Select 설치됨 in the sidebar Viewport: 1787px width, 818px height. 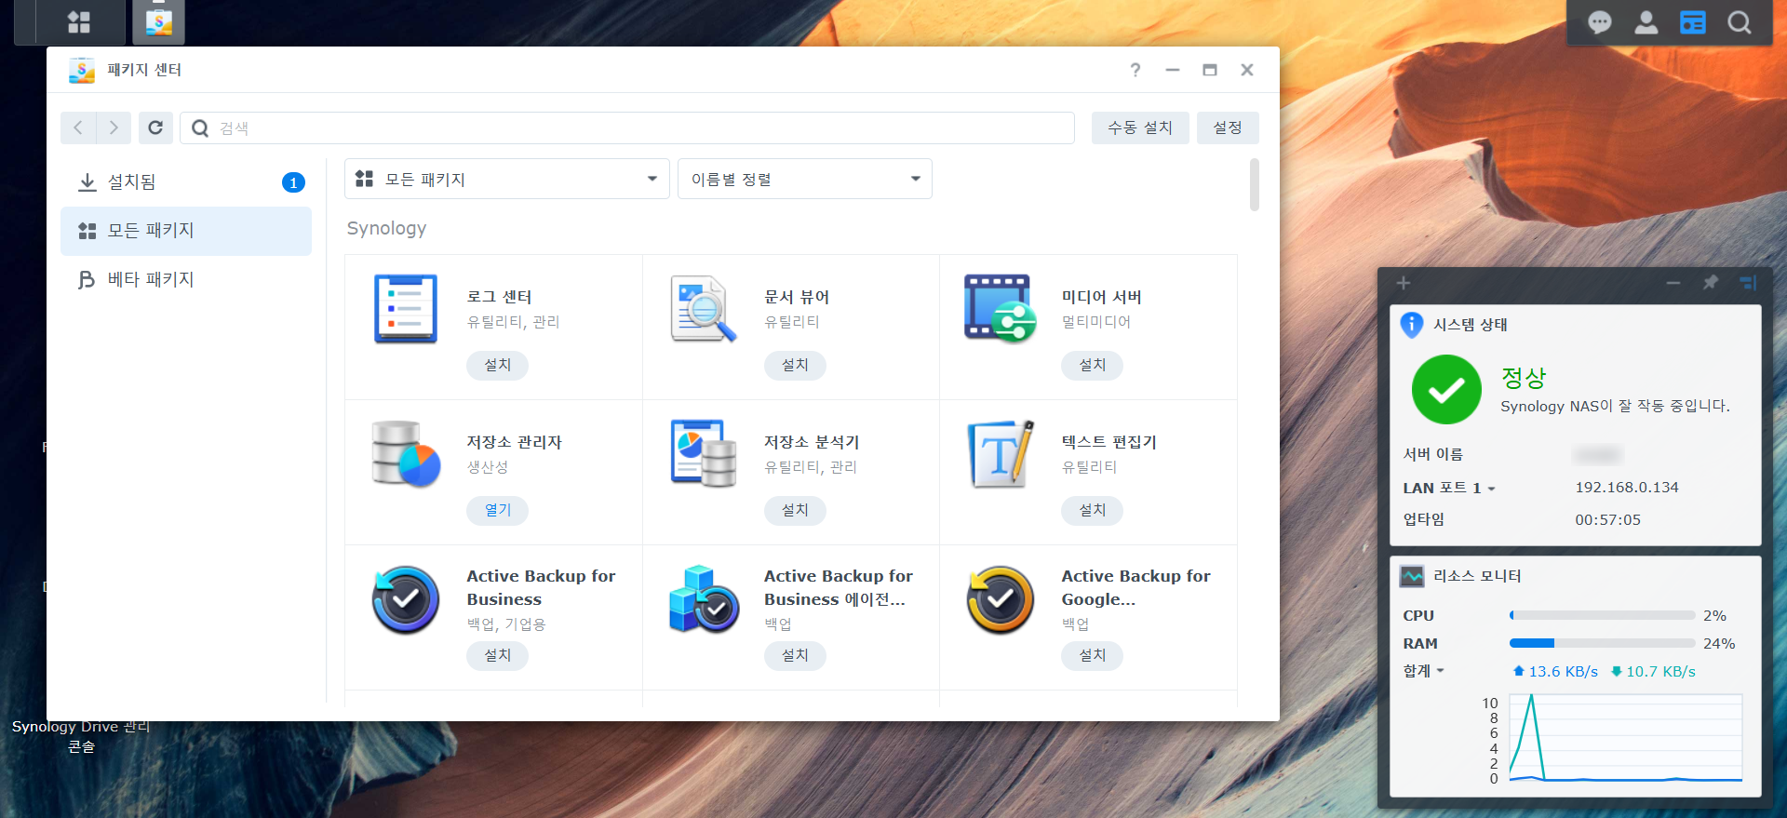(x=186, y=181)
